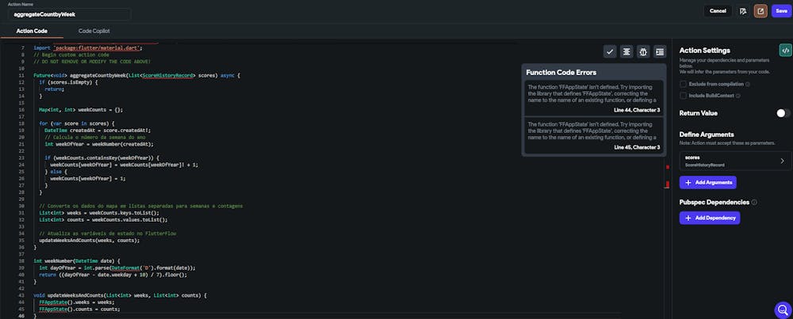This screenshot has width=793, height=319.
Task: Click the green code view icon
Action: tap(784, 50)
